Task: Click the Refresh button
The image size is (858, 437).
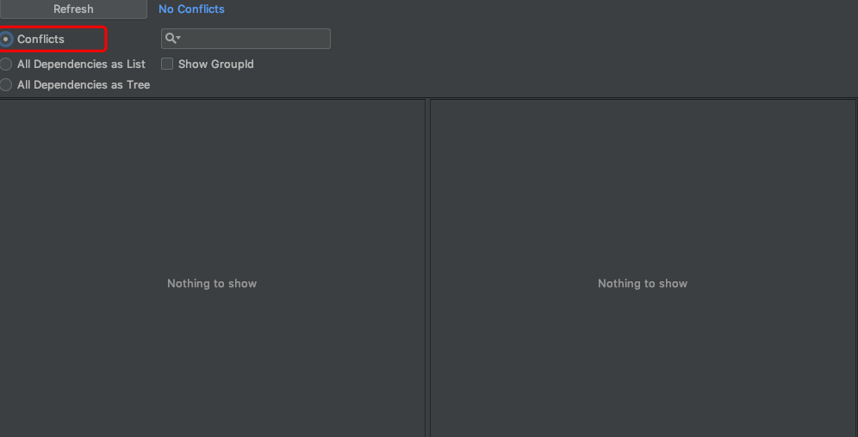Action: point(73,9)
